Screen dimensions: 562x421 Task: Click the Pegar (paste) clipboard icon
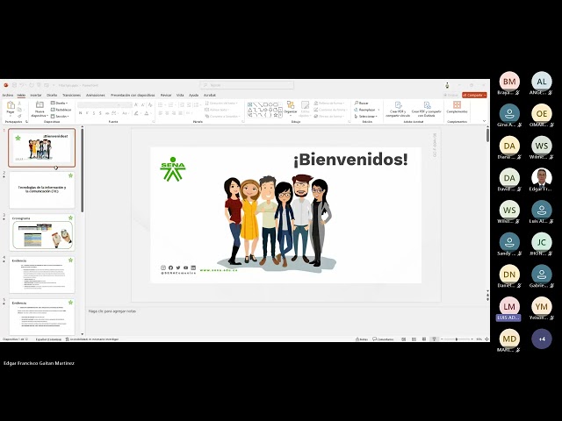click(11, 105)
